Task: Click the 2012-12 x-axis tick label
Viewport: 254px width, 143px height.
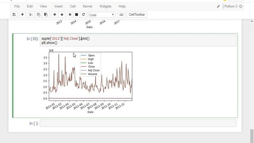Action: [120, 106]
